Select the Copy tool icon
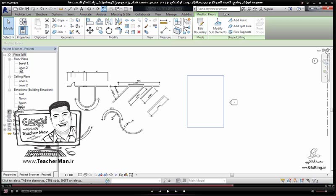The width and height of the screenshot is (336, 196). [99, 30]
